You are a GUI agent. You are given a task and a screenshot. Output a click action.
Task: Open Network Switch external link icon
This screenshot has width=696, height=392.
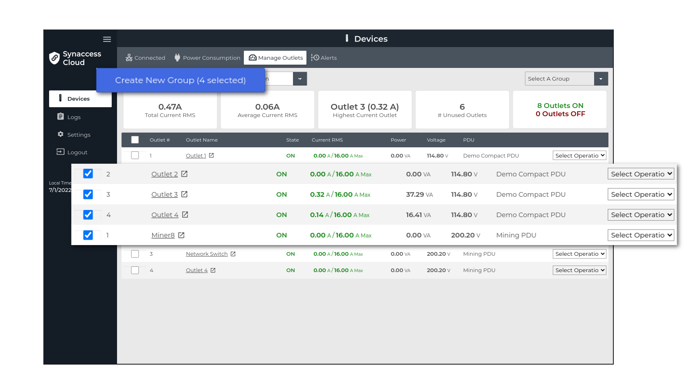[x=233, y=254]
